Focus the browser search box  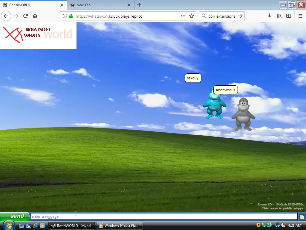[222, 16]
